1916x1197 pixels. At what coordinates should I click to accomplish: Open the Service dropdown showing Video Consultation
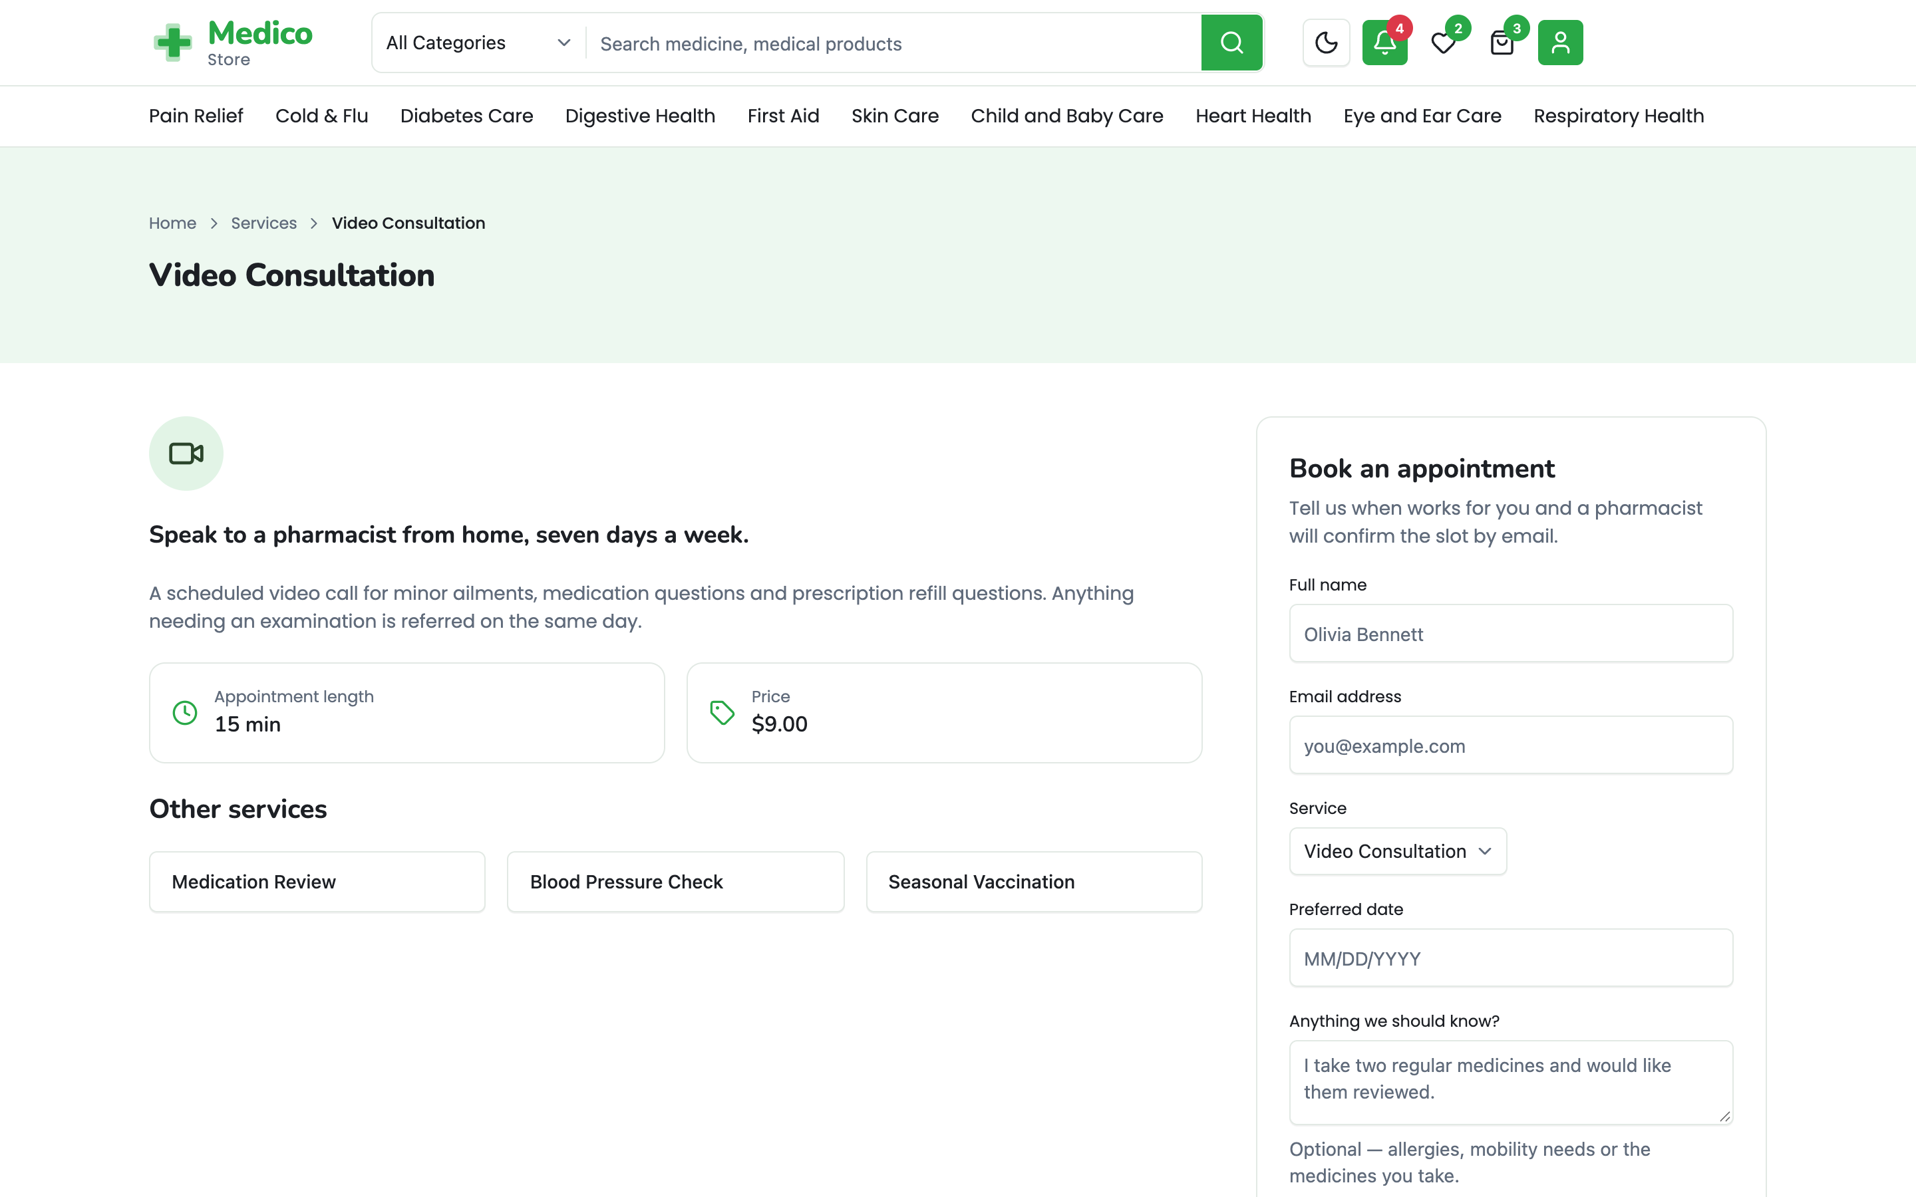pyautogui.click(x=1397, y=851)
